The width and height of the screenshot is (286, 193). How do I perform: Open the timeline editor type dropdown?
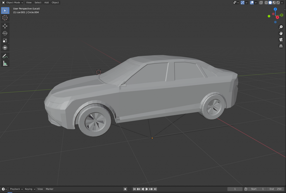click(4, 189)
